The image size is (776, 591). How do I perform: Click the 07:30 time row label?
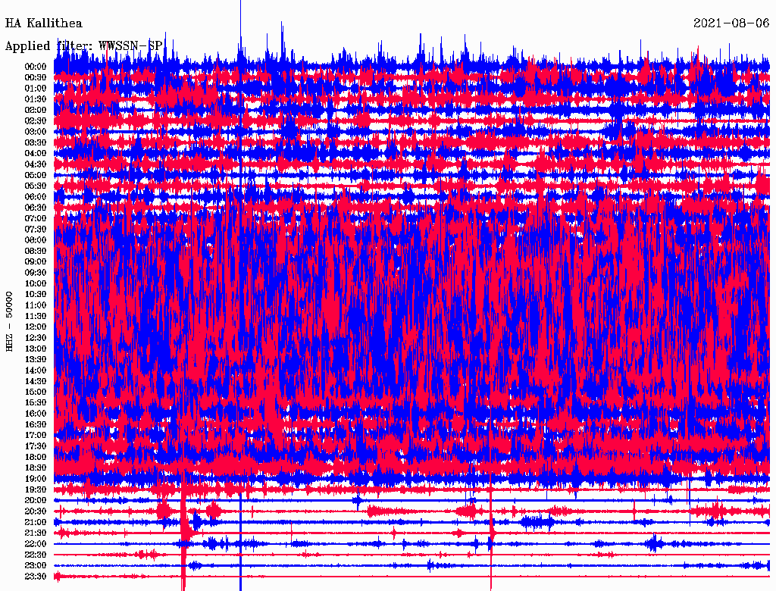tap(35, 230)
